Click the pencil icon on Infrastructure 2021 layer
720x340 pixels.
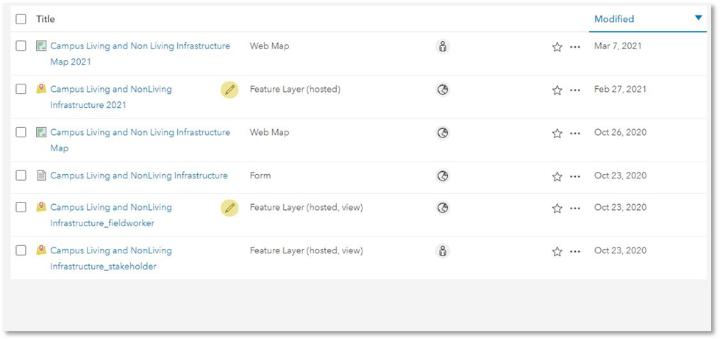pos(229,90)
